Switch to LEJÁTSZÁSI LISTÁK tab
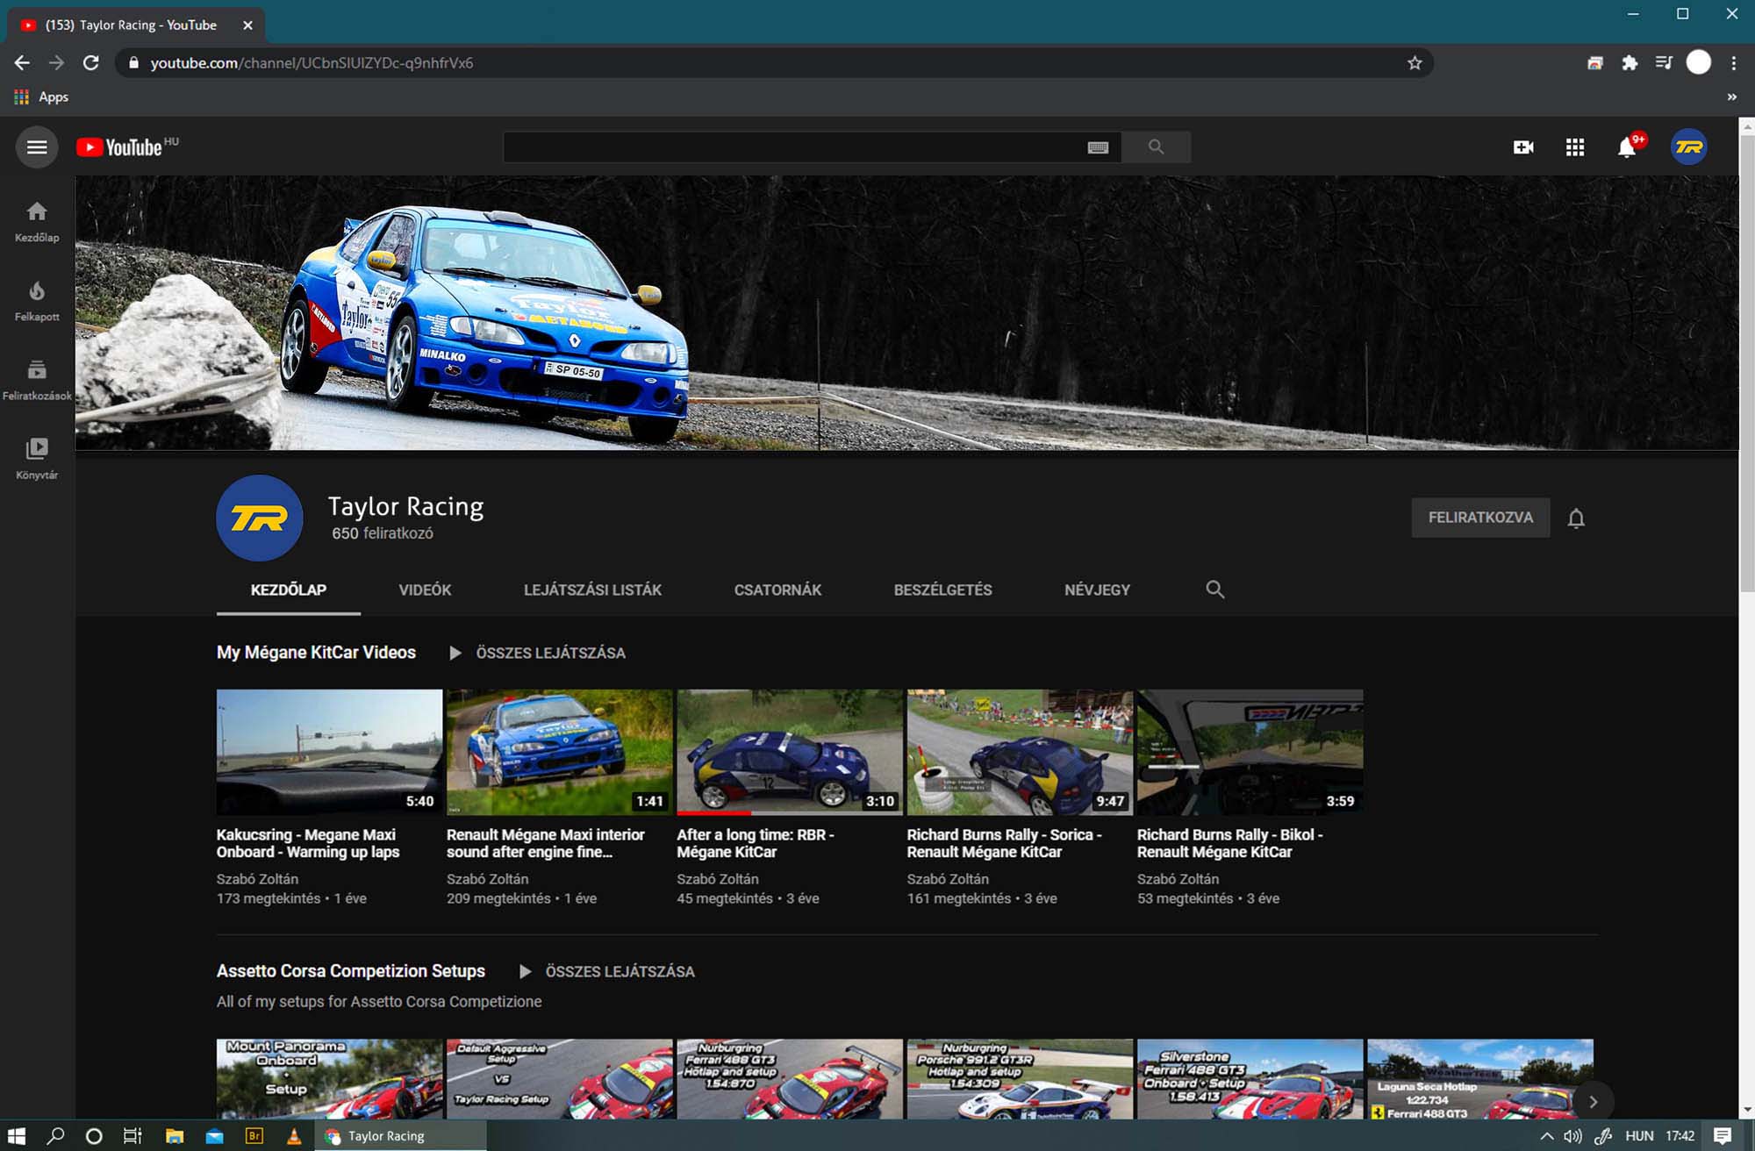 592,590
